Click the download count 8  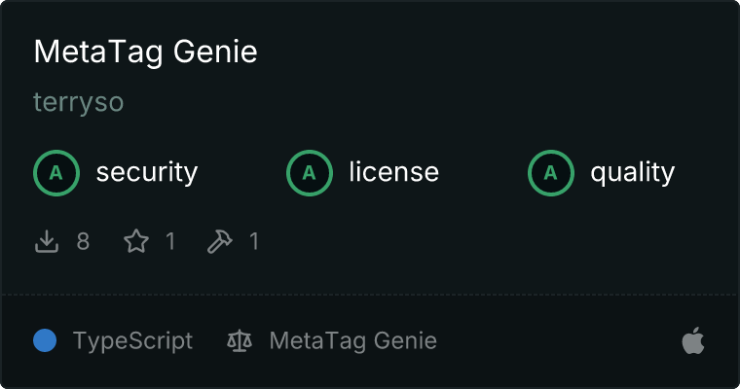[83, 241]
